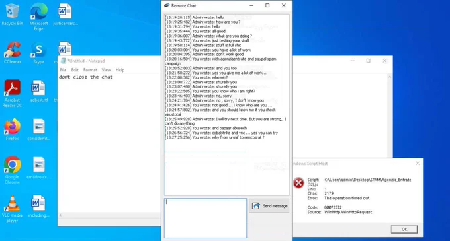The image size is (450, 241).
Task: Open Acrobat Reader DC shortcut
Action: pyautogui.click(x=12, y=94)
